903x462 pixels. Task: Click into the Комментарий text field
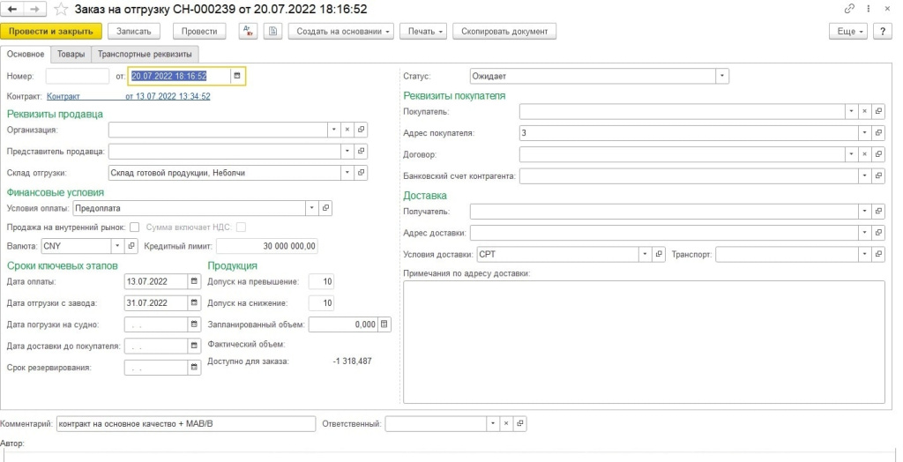[x=186, y=424]
